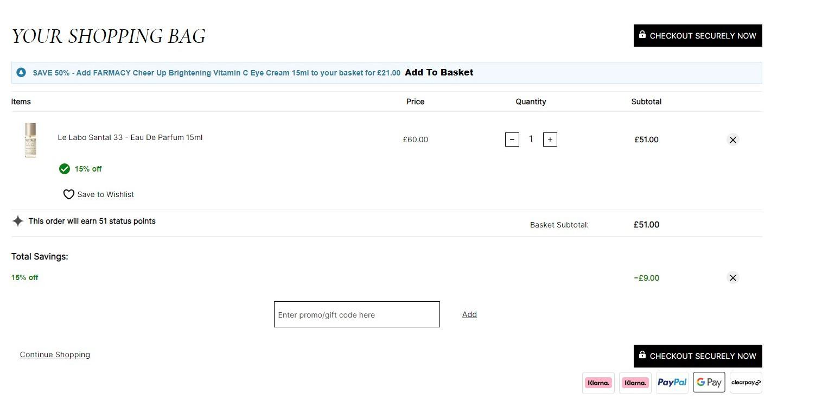Click the Save to Wishlist heart icon
Viewport: 822px width, 399px height.
coord(68,194)
